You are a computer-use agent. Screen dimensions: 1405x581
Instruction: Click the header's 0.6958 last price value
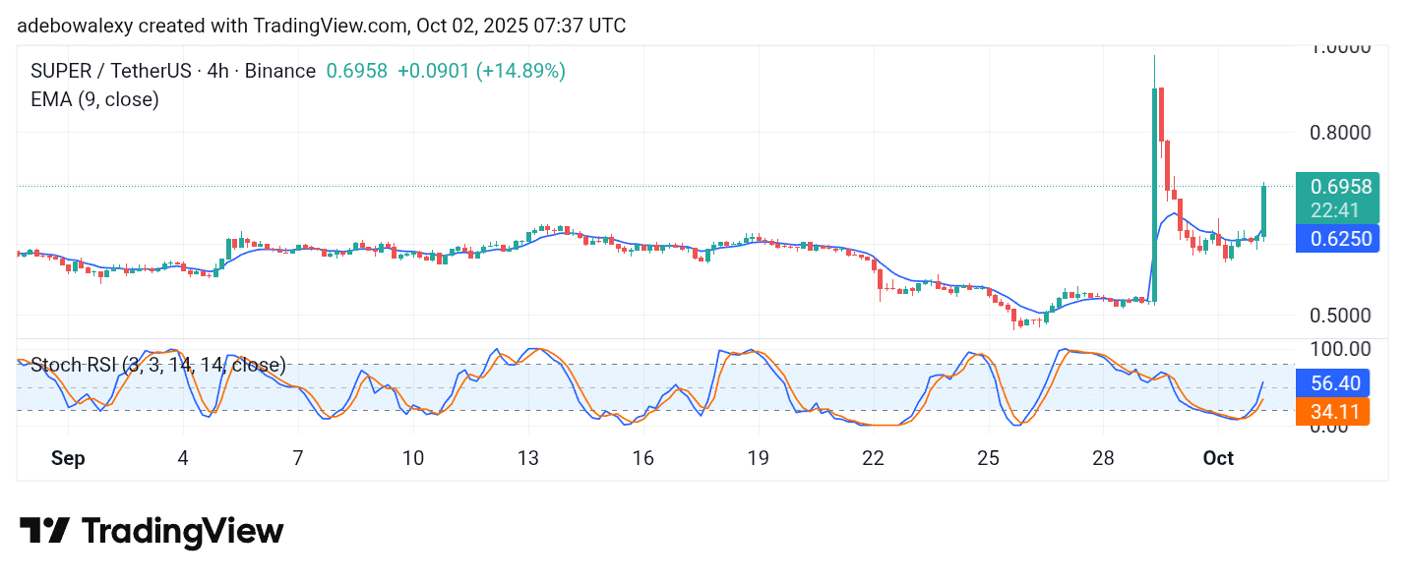click(x=356, y=71)
